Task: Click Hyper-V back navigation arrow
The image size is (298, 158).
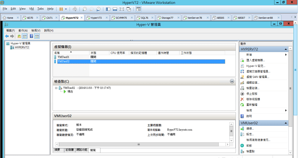Action: click(7, 36)
